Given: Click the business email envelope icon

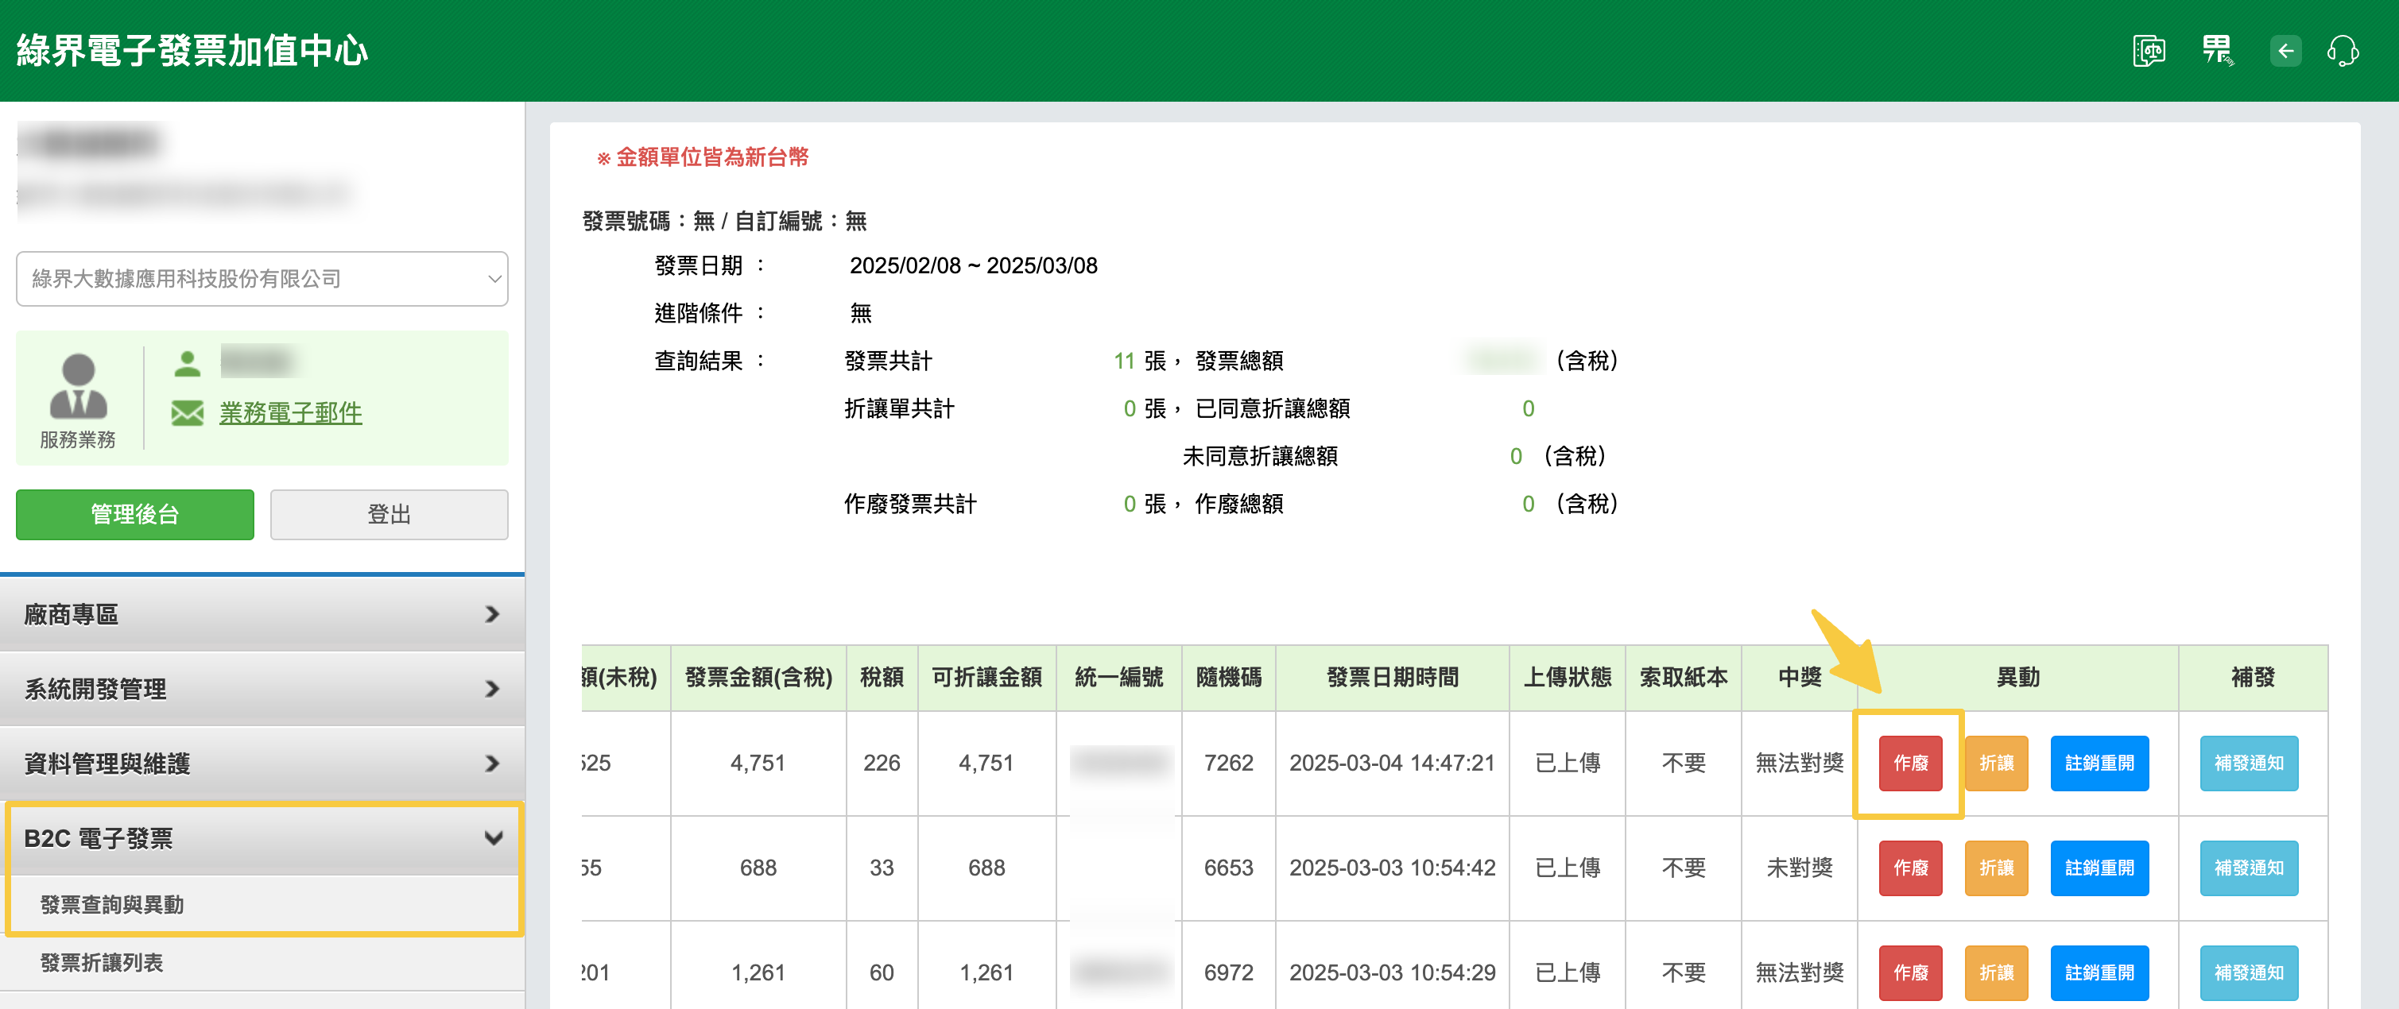Looking at the screenshot, I should click(187, 412).
